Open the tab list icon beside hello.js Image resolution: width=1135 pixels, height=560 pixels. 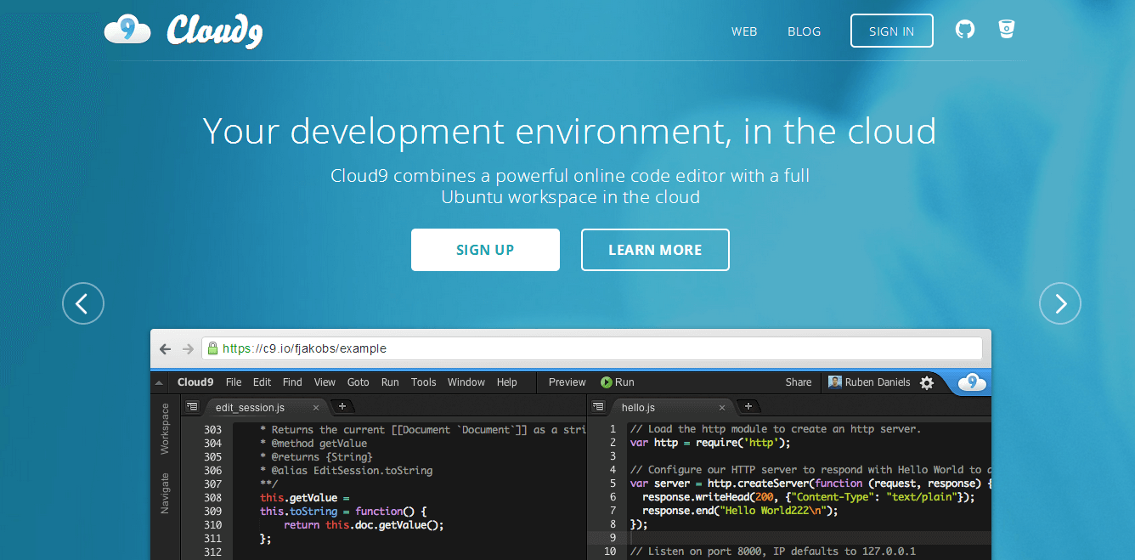(600, 407)
